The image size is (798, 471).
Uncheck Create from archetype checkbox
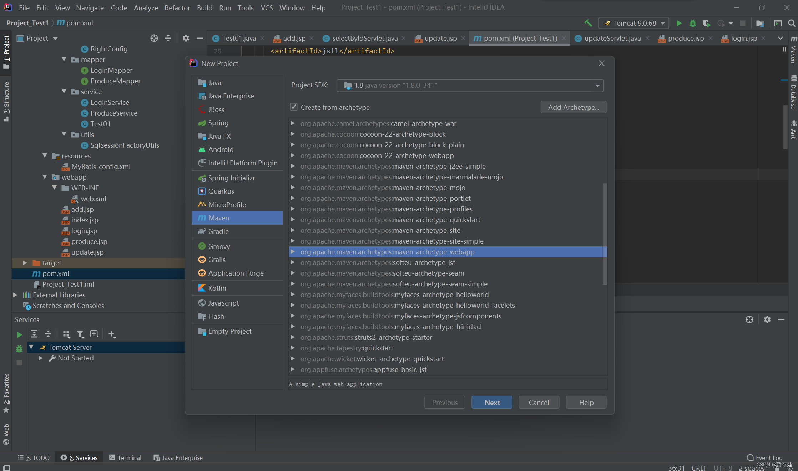pos(294,107)
